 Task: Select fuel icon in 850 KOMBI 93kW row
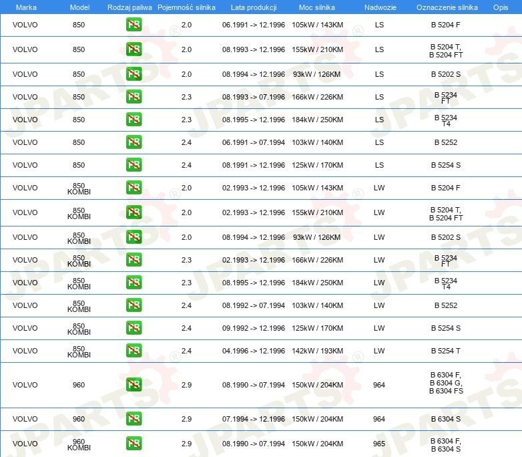pyautogui.click(x=134, y=237)
